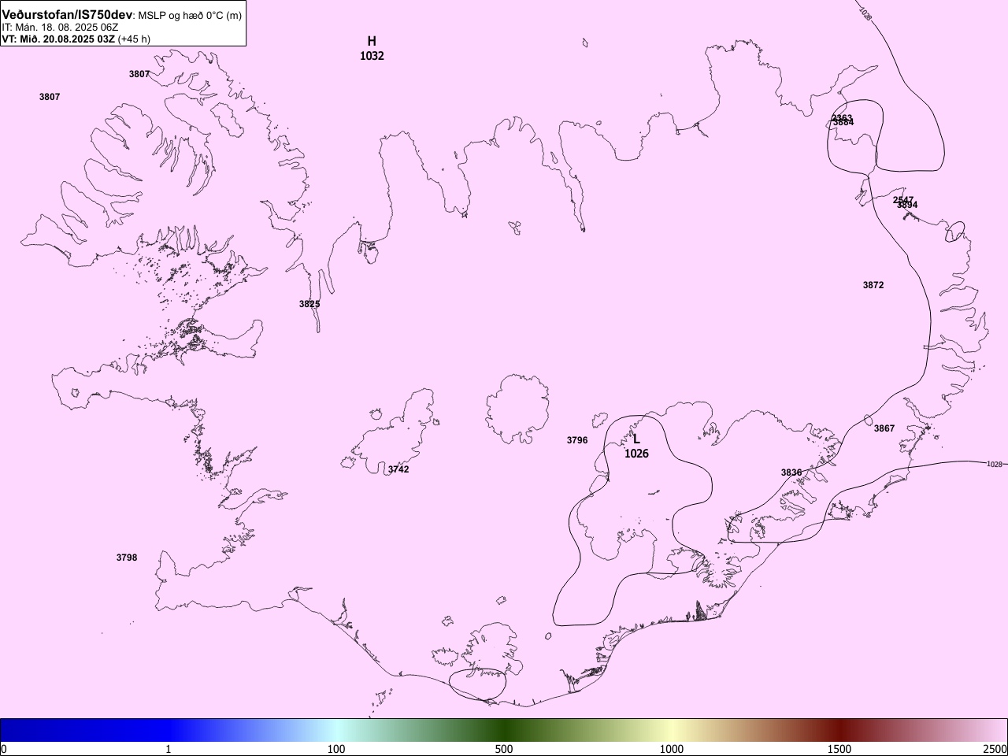This screenshot has width=1008, height=756.
Task: Click the 3796 height label
Action: (577, 440)
